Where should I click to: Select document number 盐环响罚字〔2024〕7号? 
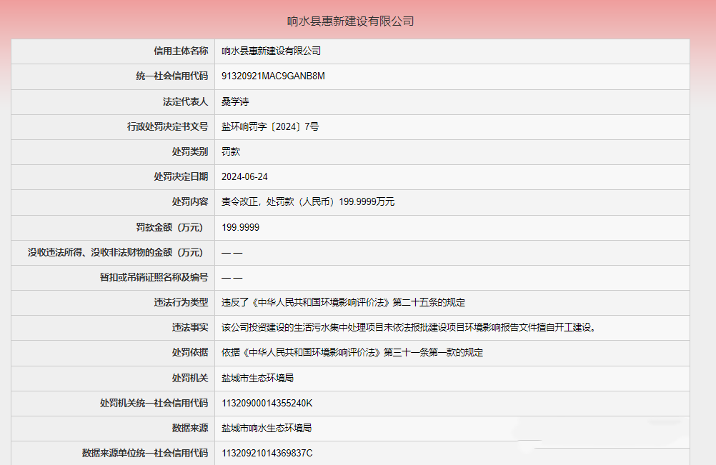(x=270, y=126)
